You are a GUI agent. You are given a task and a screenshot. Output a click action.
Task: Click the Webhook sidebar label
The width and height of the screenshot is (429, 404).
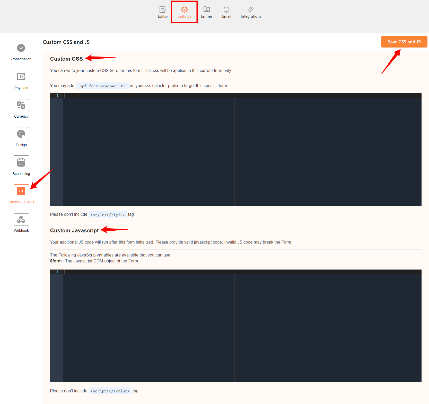click(x=21, y=231)
